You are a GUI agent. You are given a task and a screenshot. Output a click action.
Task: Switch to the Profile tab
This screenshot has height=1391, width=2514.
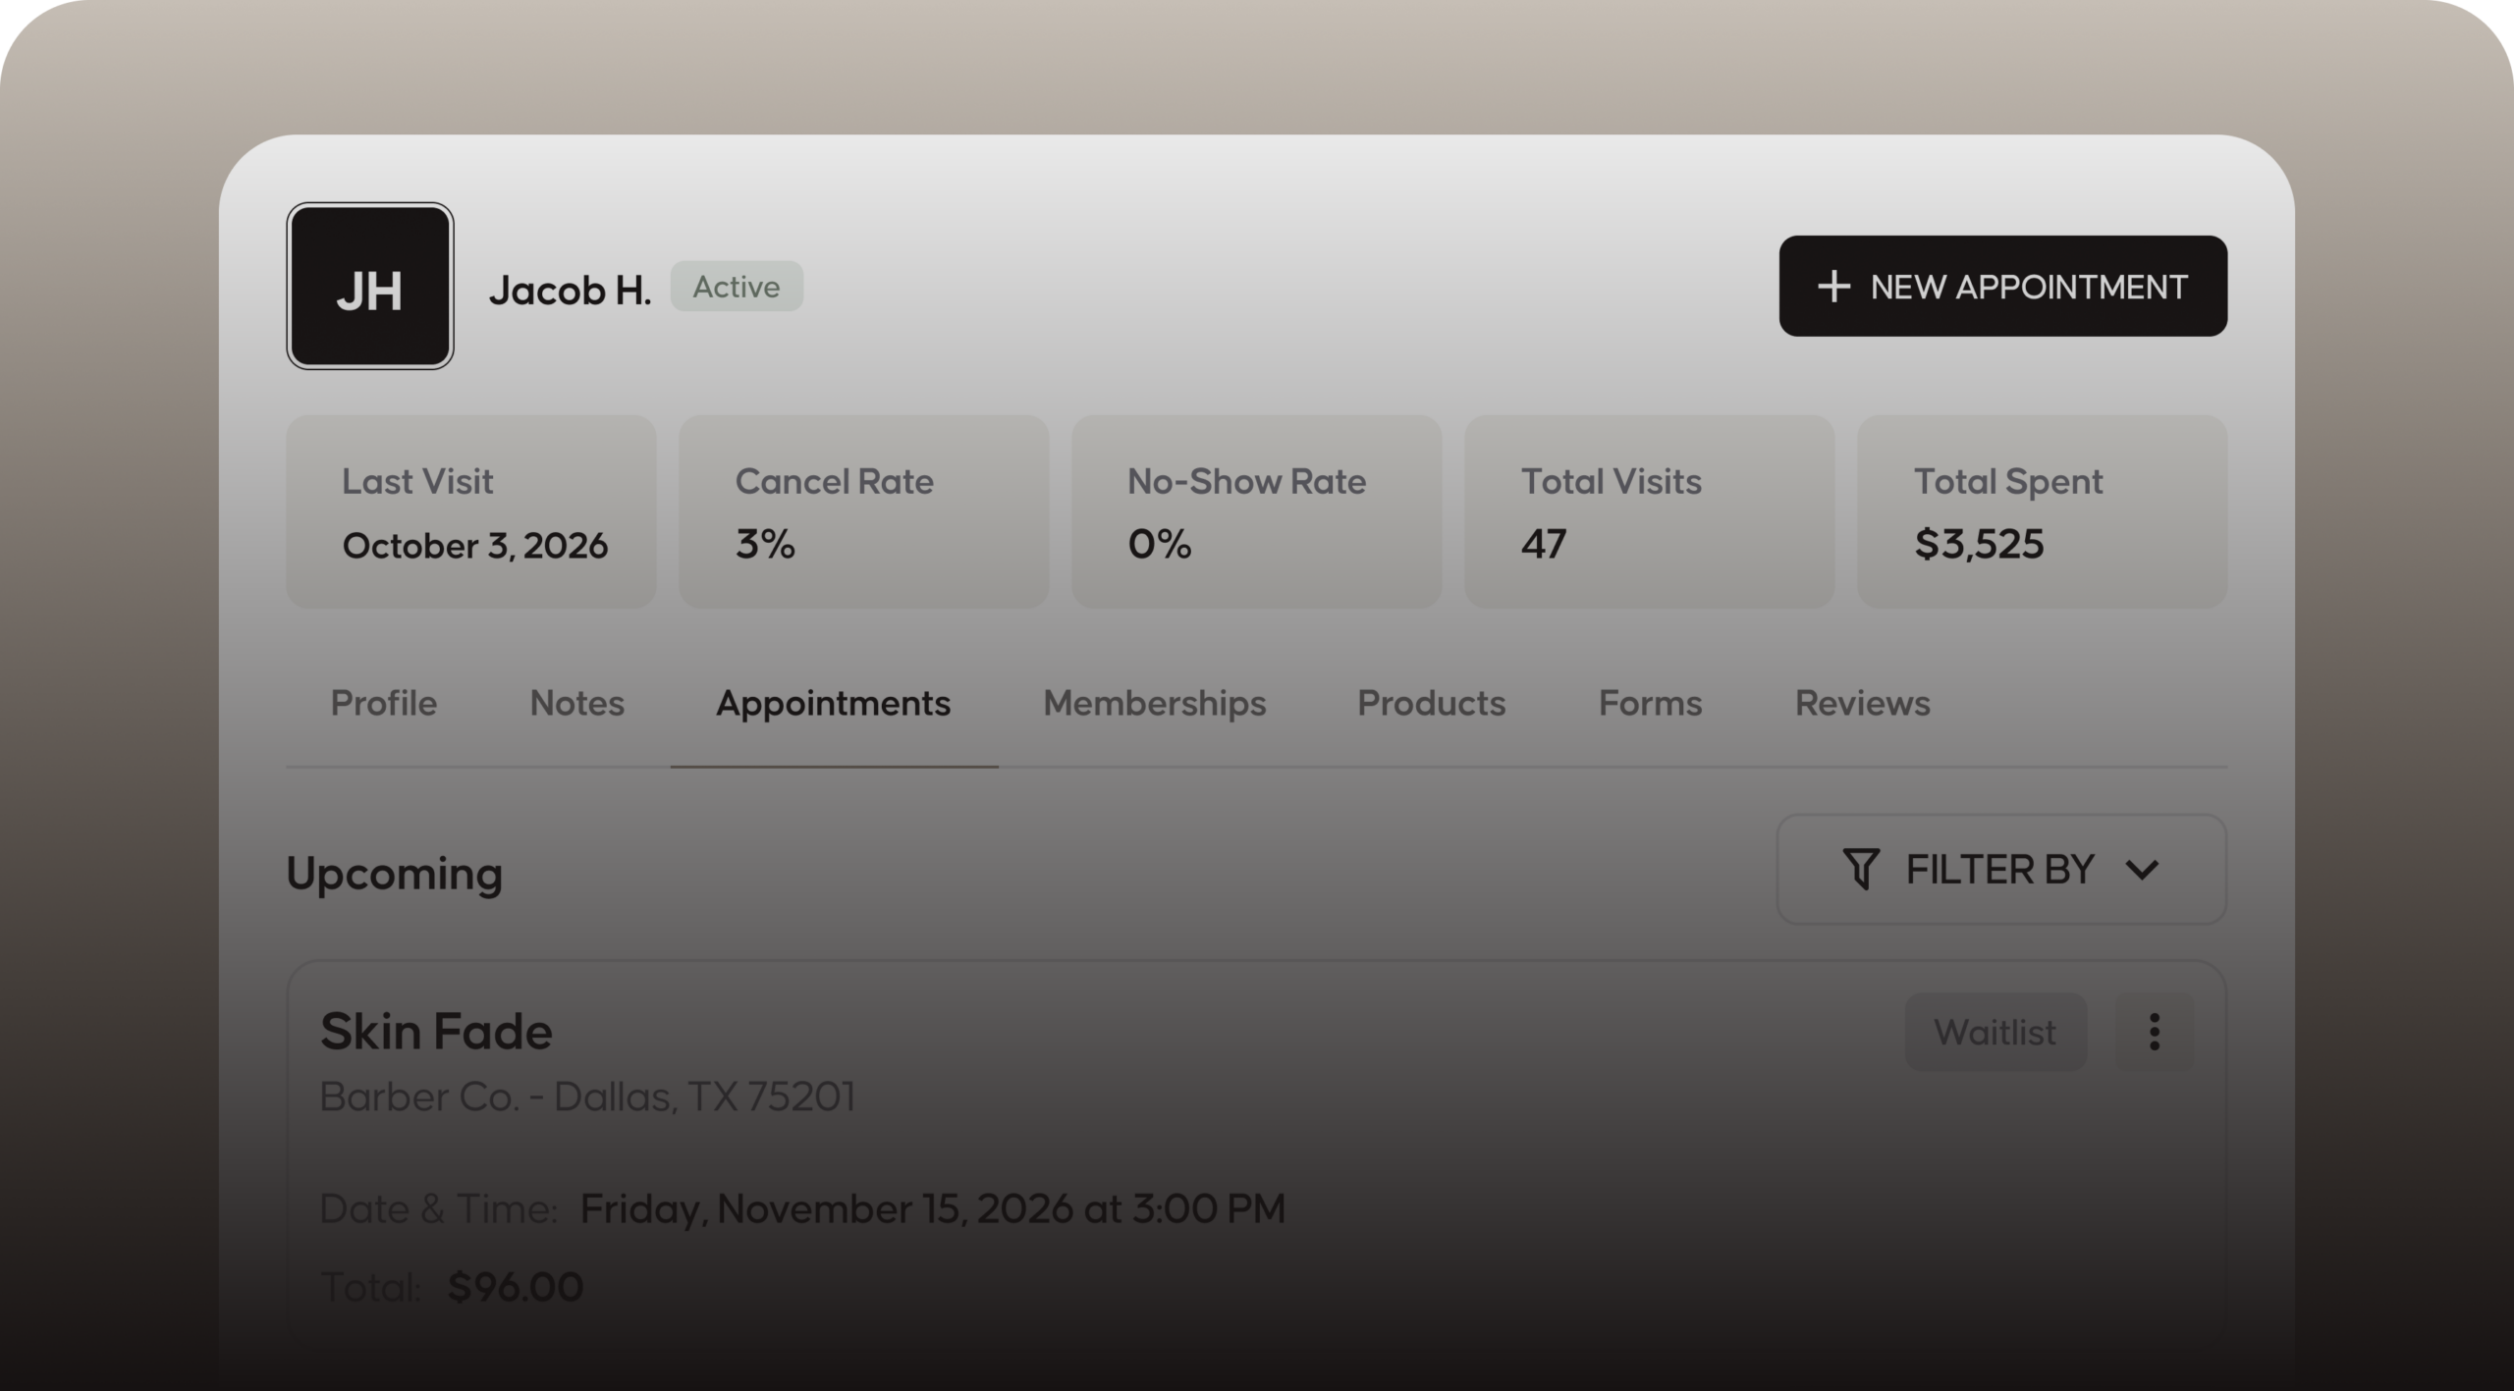(384, 704)
